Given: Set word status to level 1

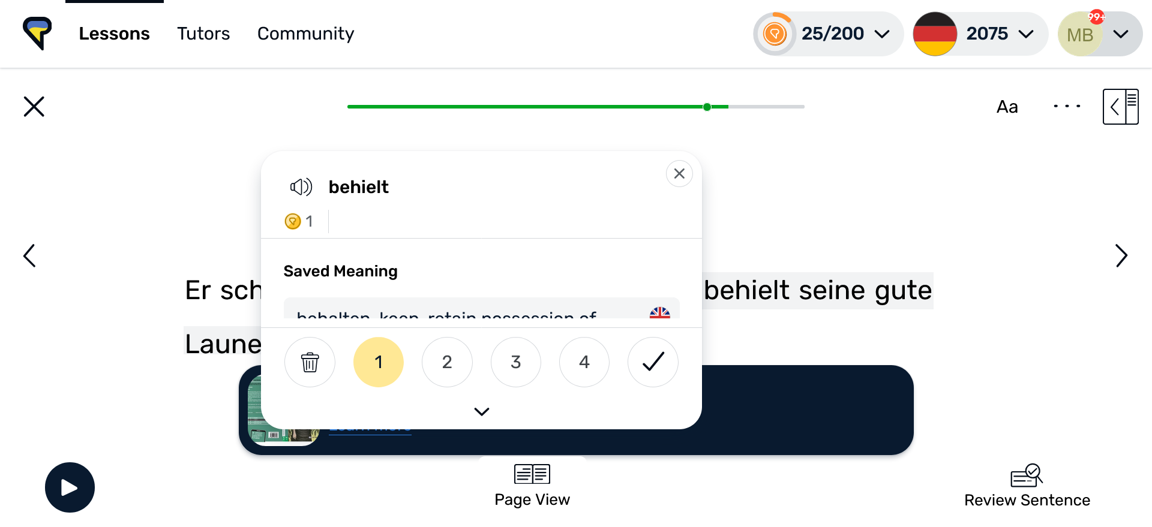Looking at the screenshot, I should click(x=379, y=362).
